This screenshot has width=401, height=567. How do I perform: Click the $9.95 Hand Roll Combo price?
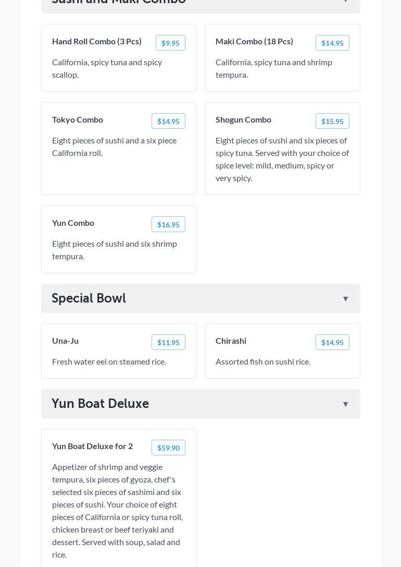coord(170,43)
